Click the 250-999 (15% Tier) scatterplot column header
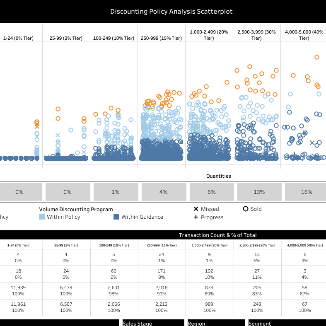 (161, 38)
